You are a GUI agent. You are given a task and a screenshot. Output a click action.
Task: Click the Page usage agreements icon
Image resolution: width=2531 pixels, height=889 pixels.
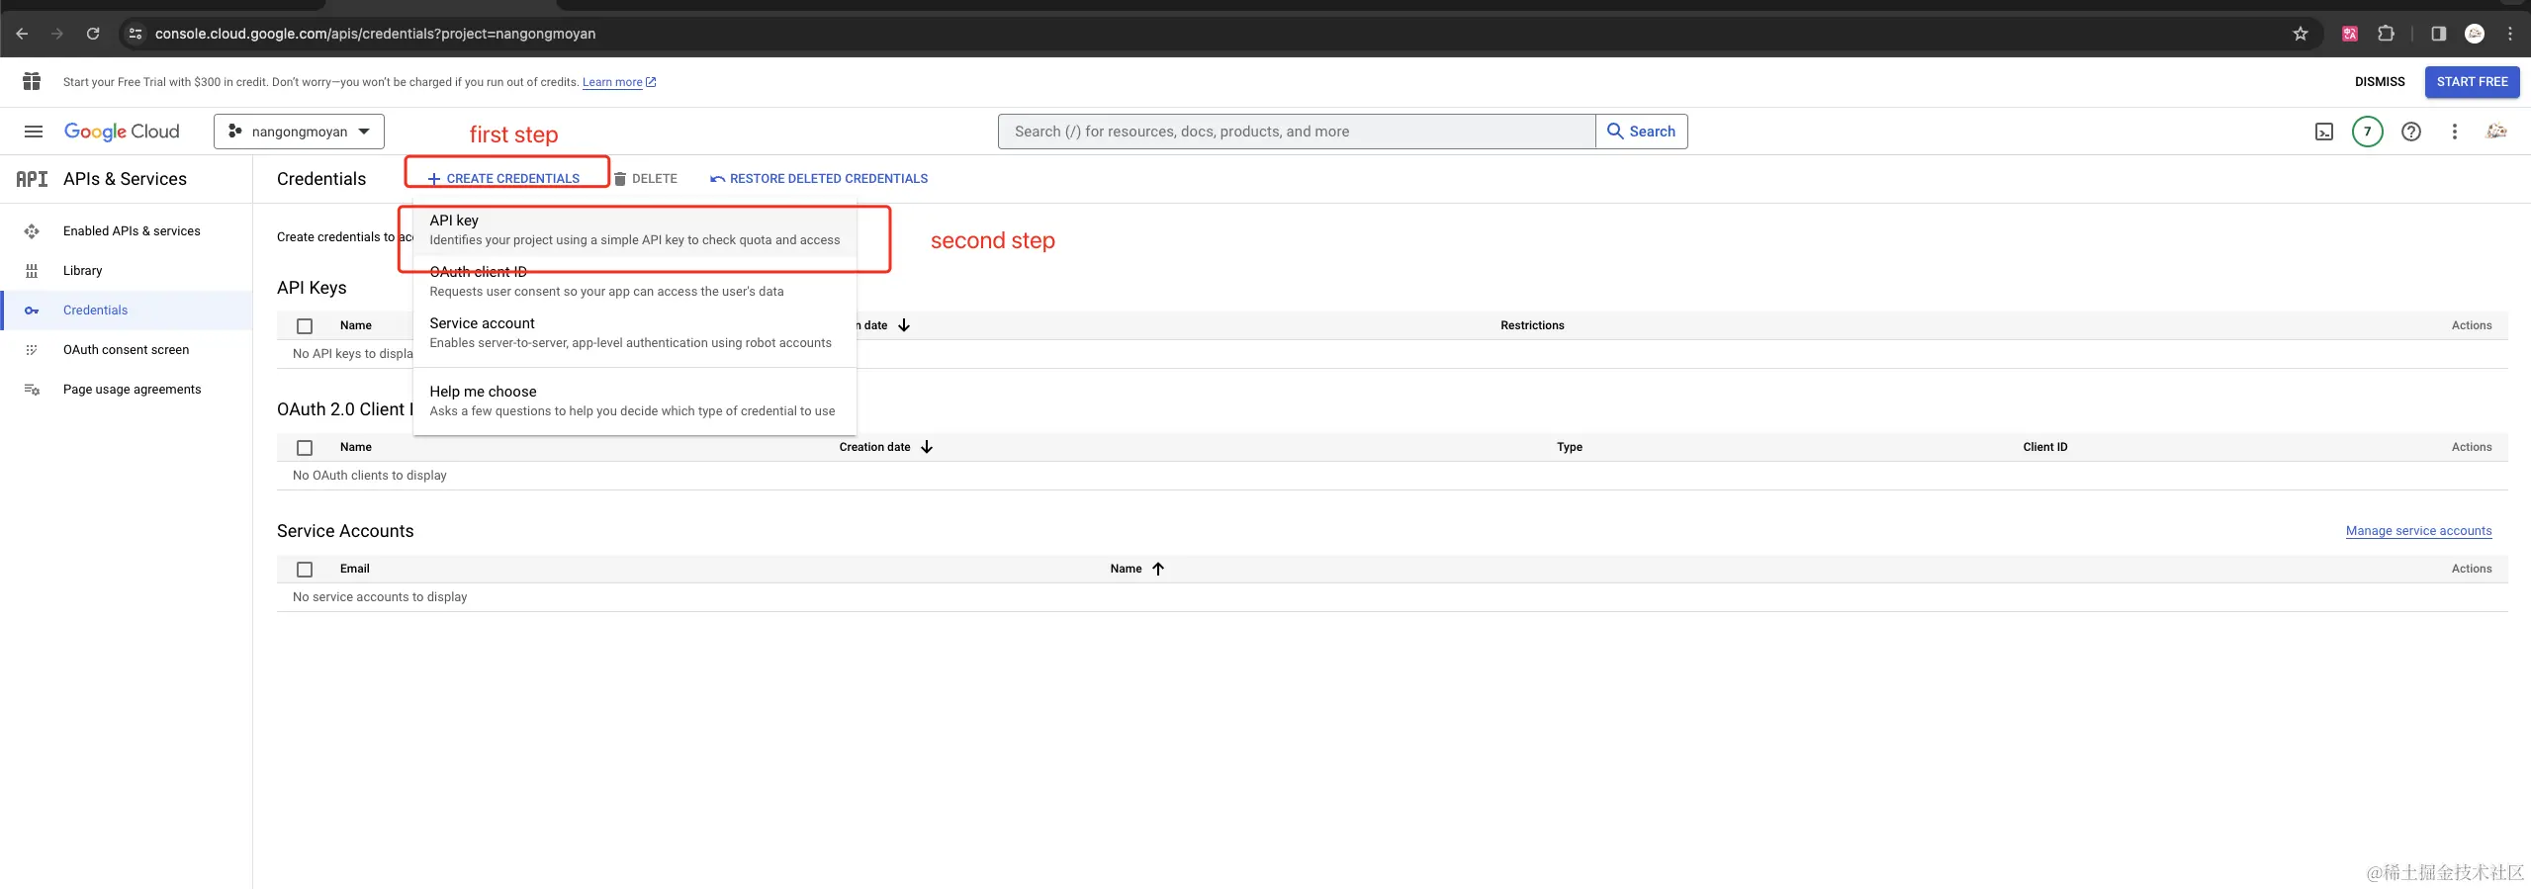tap(32, 390)
